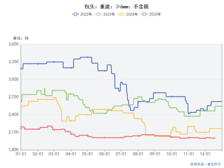The width and height of the screenshot is (224, 168).
Task: Click the 03-01 x-axis label
Action: 54,155
